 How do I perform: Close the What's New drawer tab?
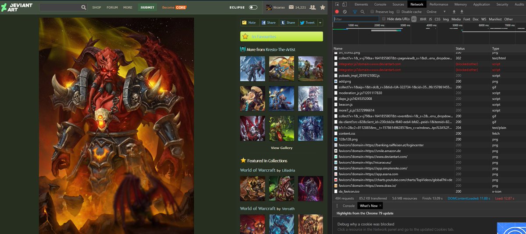click(x=380, y=206)
